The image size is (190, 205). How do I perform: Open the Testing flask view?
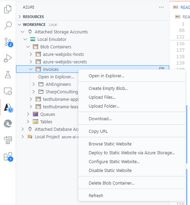[x=8, y=75]
